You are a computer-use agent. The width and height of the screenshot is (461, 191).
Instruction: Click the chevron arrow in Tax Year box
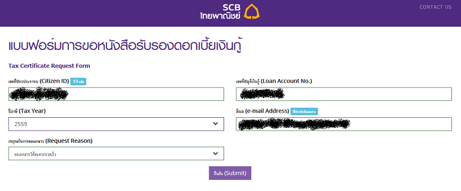(216, 124)
